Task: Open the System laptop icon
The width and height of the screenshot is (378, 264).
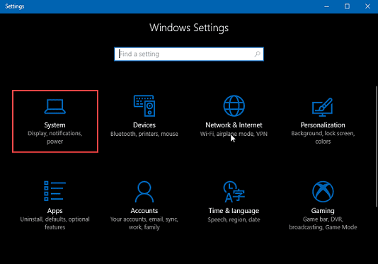Action: (x=55, y=106)
